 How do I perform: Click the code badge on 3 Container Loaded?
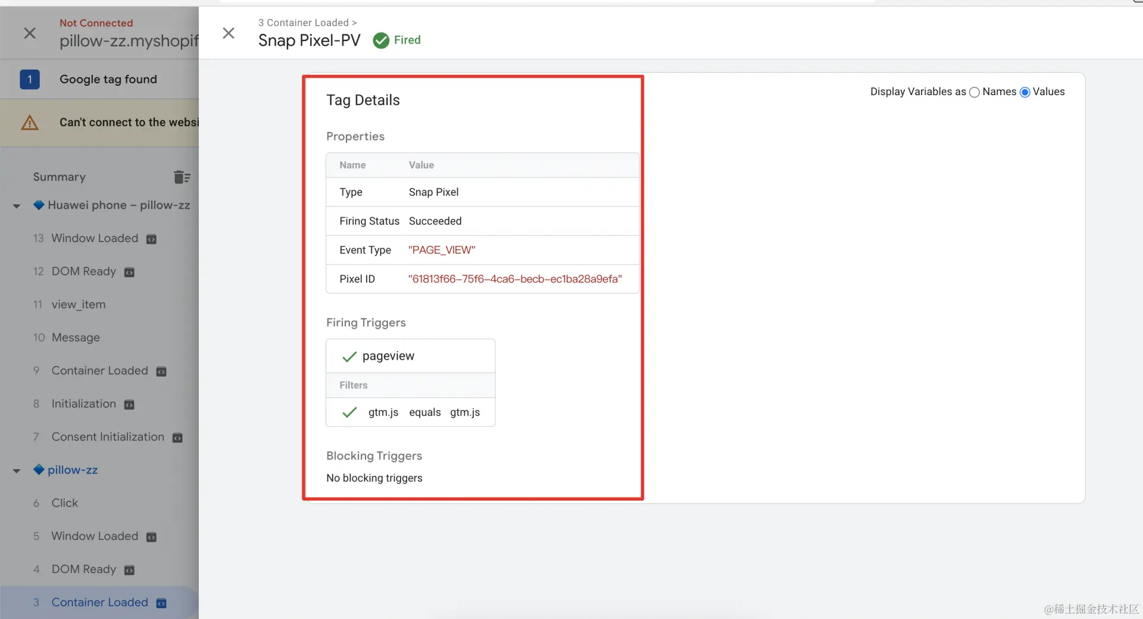coord(161,603)
